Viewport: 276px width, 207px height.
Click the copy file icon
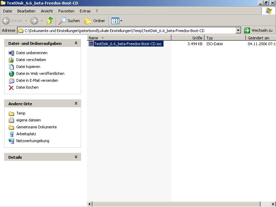tap(11, 67)
